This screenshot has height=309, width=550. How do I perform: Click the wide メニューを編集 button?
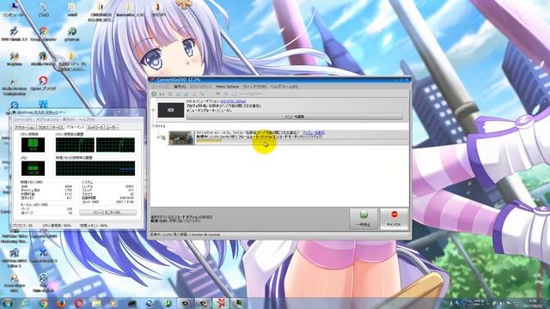[x=294, y=117]
